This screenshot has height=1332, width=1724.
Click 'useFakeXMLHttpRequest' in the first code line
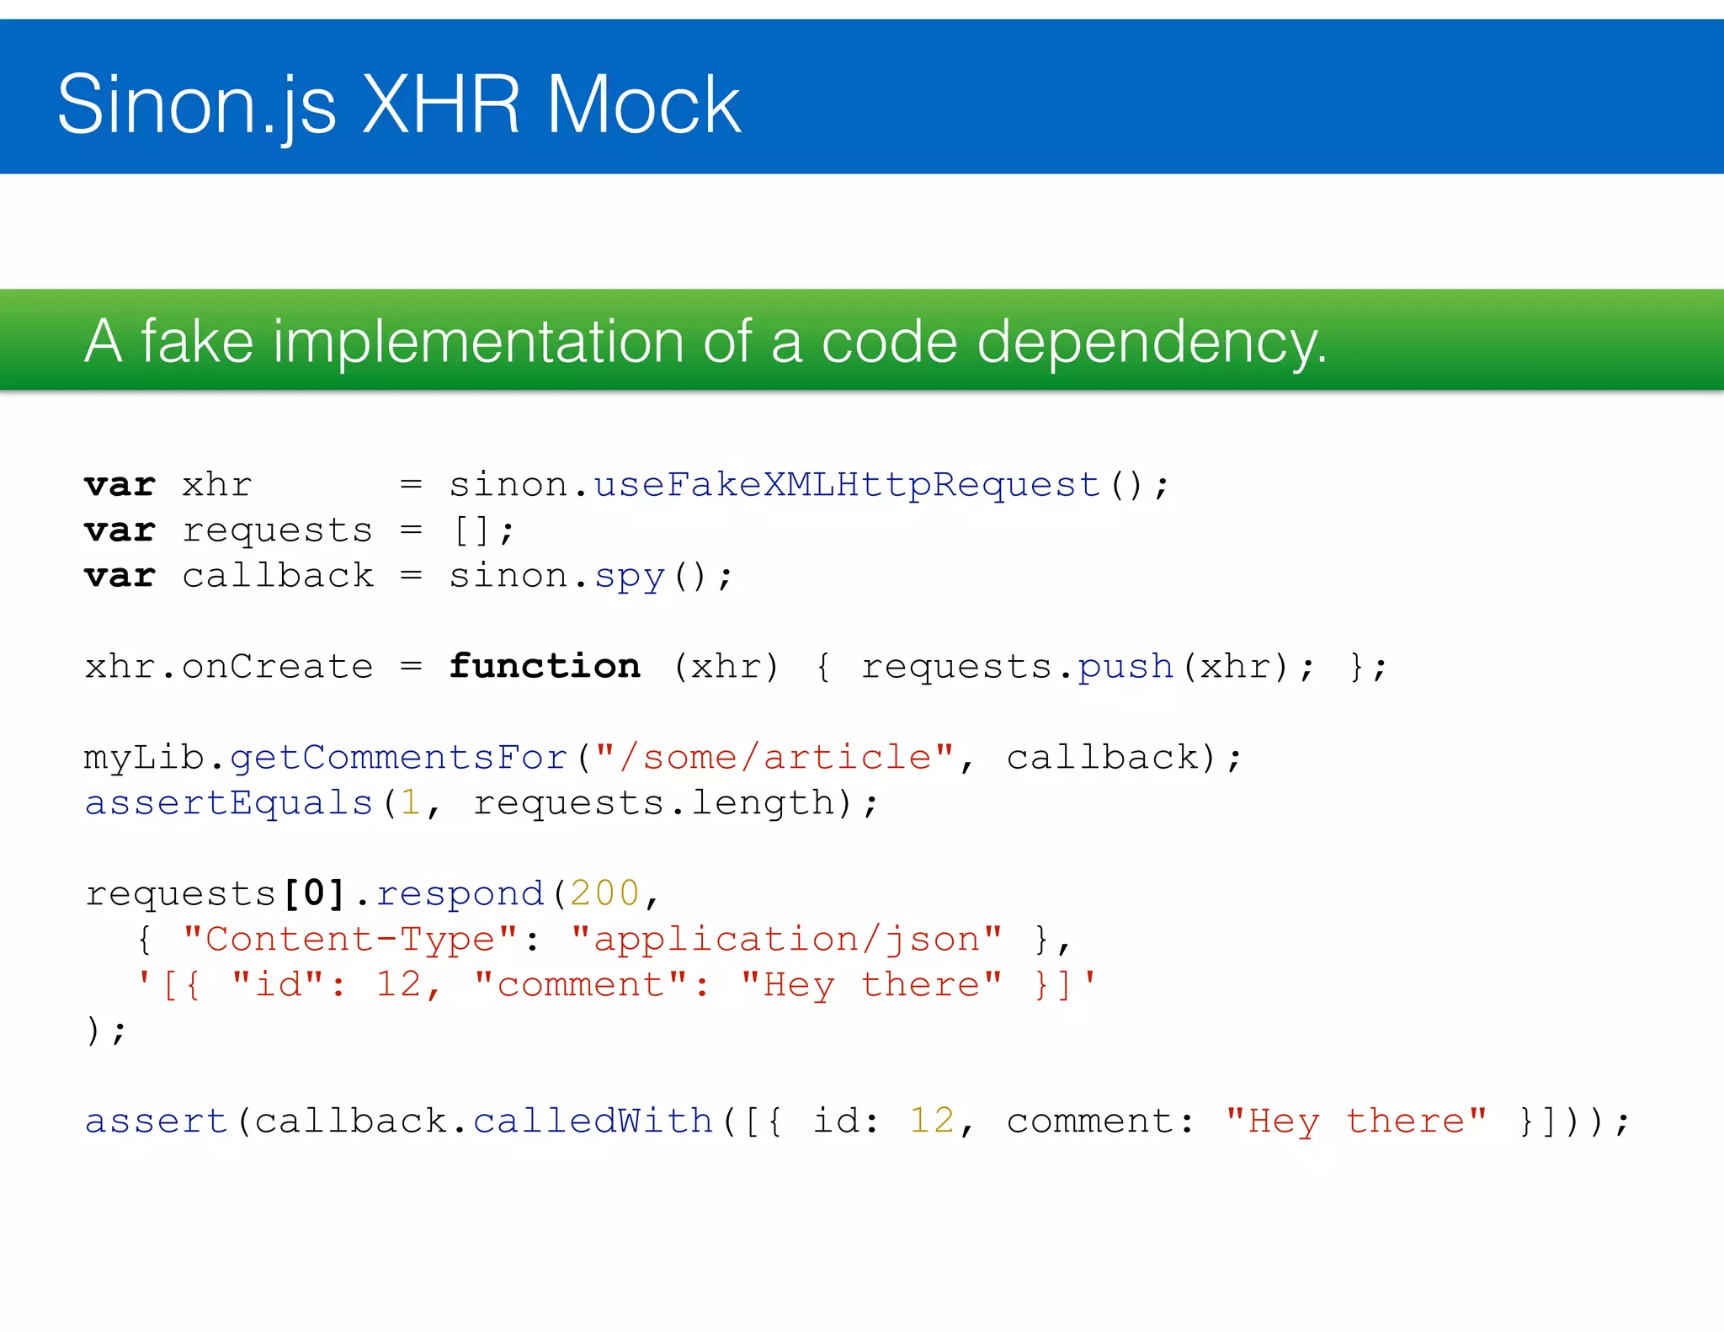(x=847, y=485)
